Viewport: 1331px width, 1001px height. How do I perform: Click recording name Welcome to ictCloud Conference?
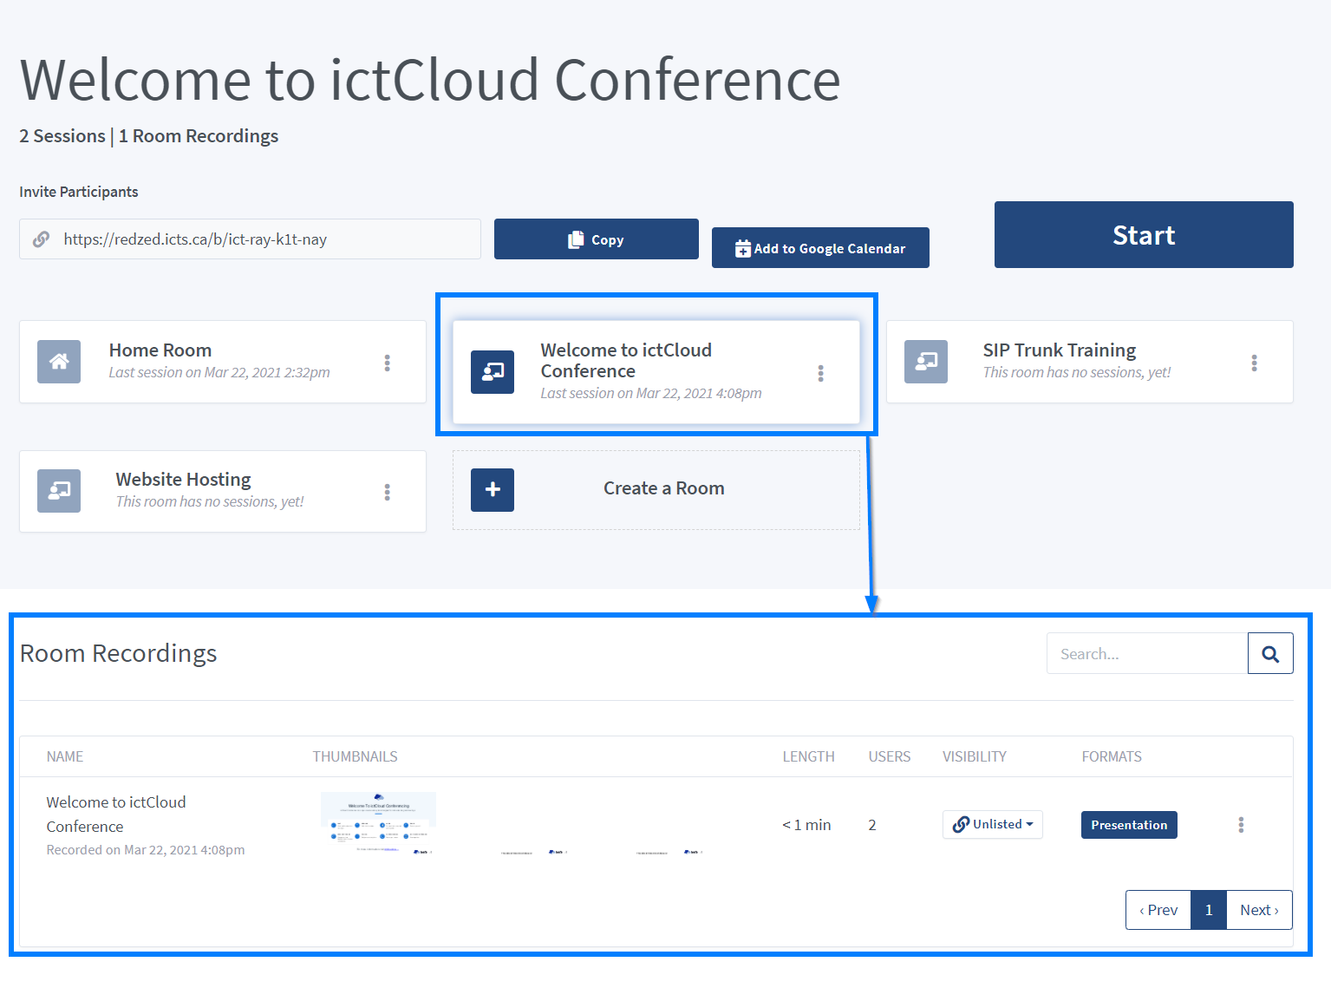116,815
